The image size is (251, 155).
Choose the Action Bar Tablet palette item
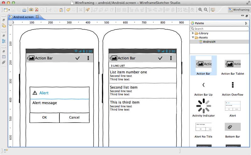pyautogui.click(x=232, y=67)
